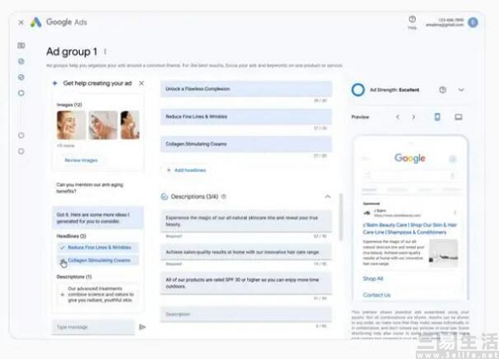Check the suggested advanced treatments description
Viewport: 499px width, 359px height.
point(62,288)
